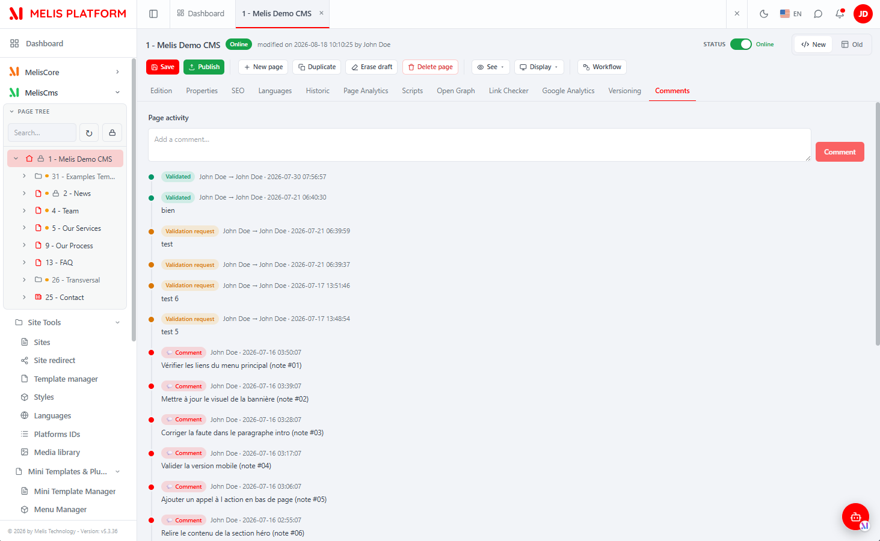Open the Google Analytics tab
880x541 pixels.
point(568,91)
